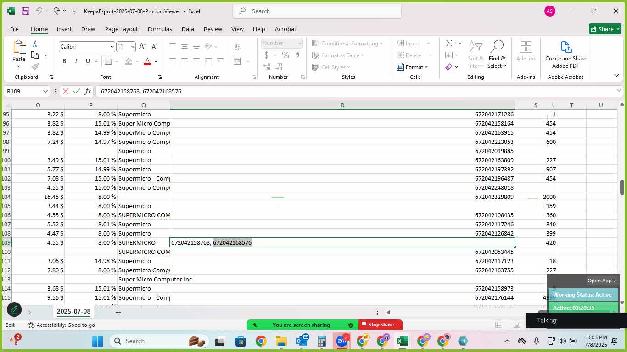The height and width of the screenshot is (352, 627).
Task: Click cell with 672042329809
Action: 342,197
